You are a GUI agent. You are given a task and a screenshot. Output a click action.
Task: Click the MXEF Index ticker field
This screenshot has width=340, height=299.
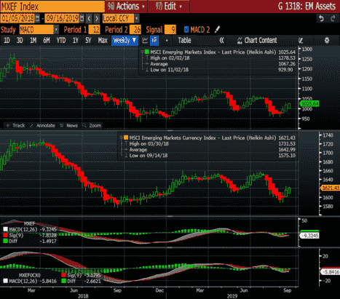pos(52,7)
